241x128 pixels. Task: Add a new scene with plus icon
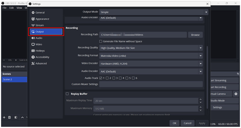pyautogui.click(x=4, y=117)
